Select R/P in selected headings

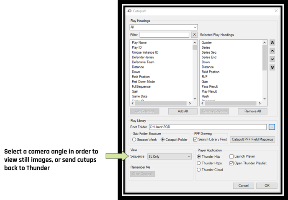(204, 77)
